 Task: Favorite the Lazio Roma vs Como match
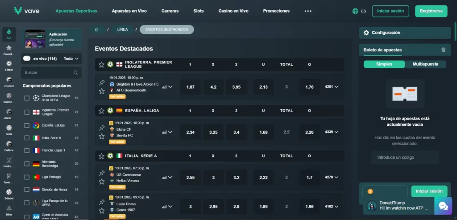101,211
